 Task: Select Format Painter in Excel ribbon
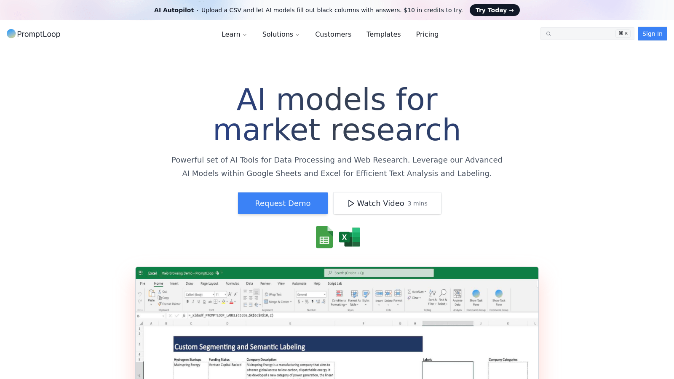click(x=169, y=304)
